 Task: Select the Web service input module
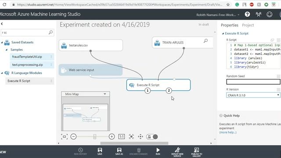click(91, 70)
